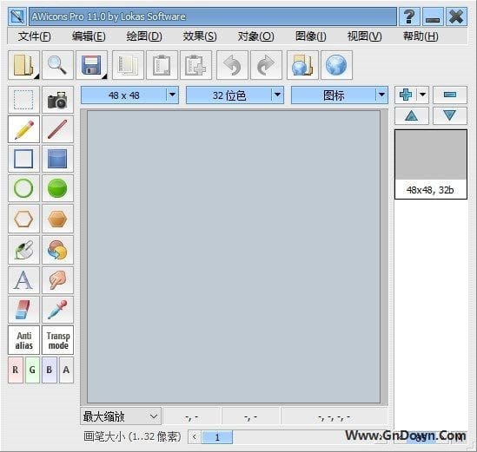Open file with the folder icon
The height and width of the screenshot is (452, 477).
tap(23, 65)
